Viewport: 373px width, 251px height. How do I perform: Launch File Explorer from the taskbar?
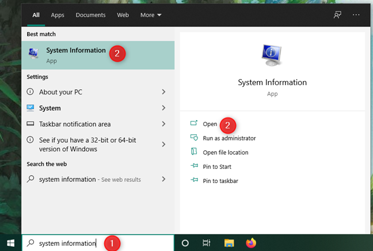pyautogui.click(x=229, y=243)
